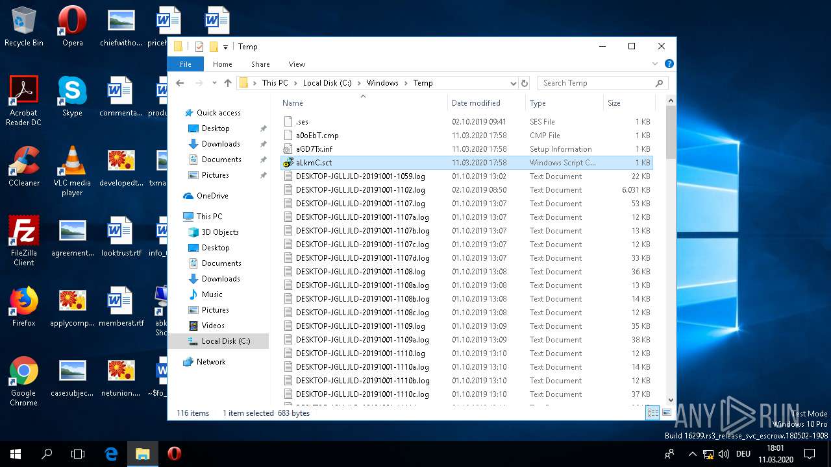Open the View ribbon tab
Screen dimensions: 831x467
coord(297,64)
